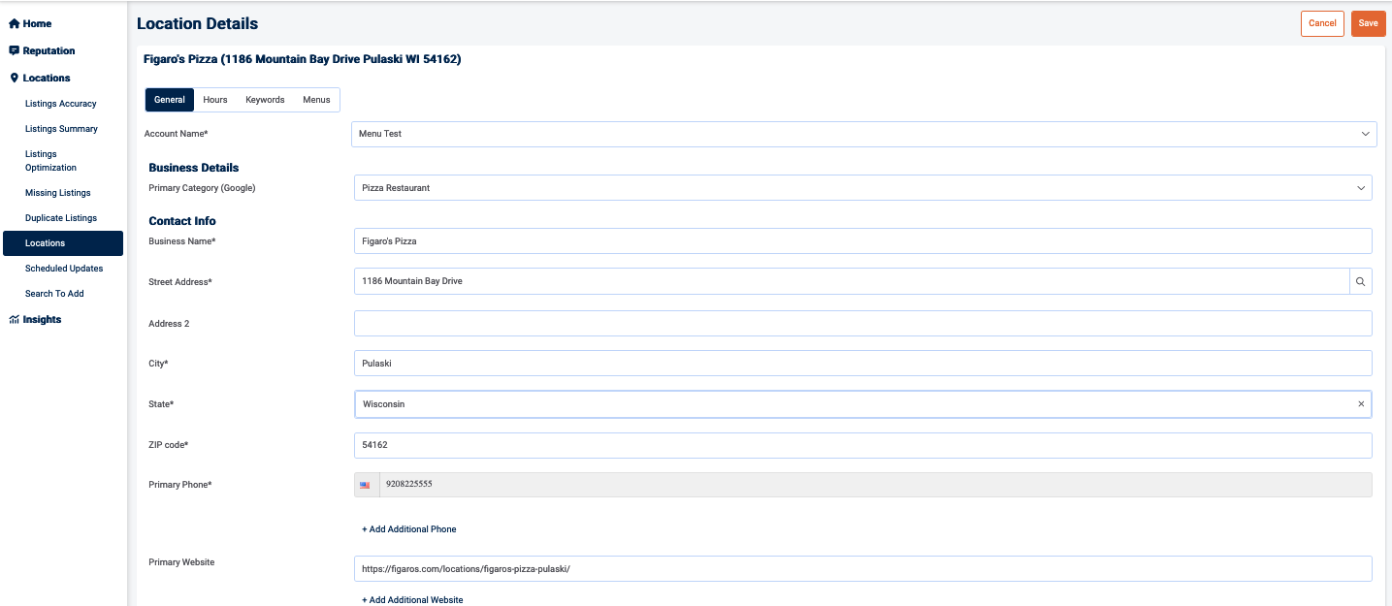Viewport: 1392px width, 606px height.
Task: Expand the Account Name dropdown
Action: pos(1365,134)
